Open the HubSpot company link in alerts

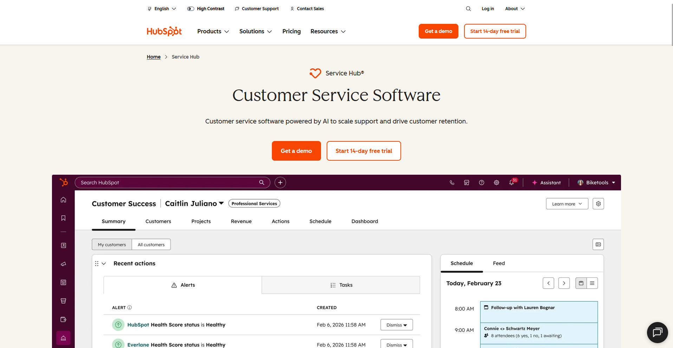pyautogui.click(x=138, y=325)
